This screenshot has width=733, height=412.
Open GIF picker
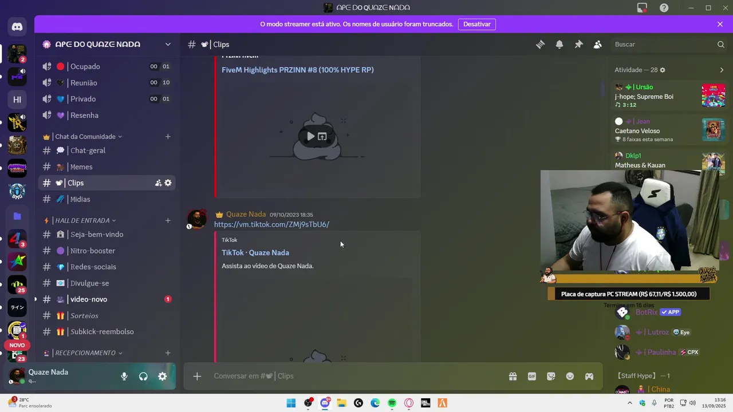coord(532,376)
